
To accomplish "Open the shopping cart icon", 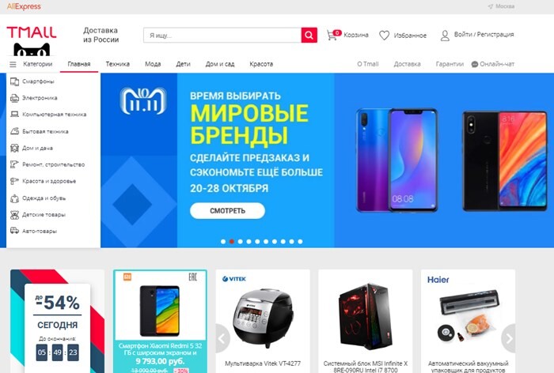I will [x=332, y=35].
